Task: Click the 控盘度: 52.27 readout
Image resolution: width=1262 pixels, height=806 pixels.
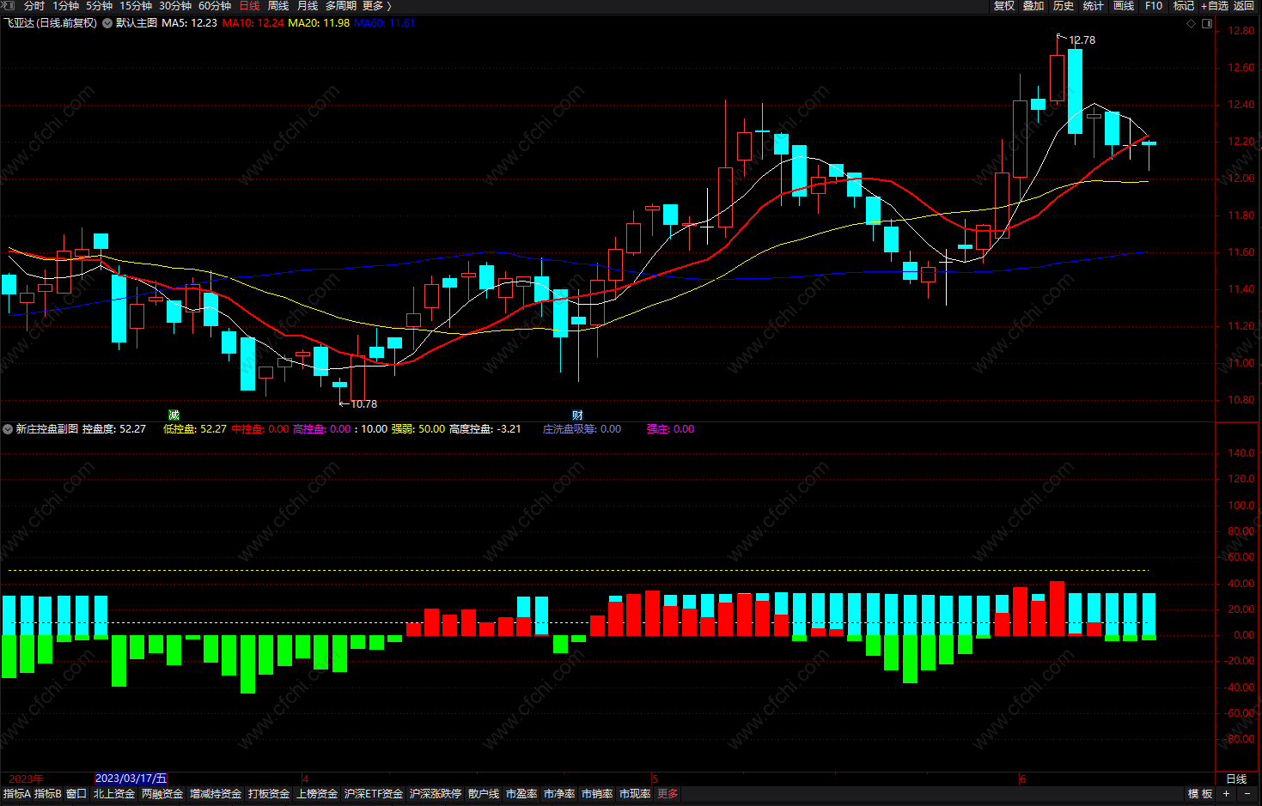Action: [114, 429]
